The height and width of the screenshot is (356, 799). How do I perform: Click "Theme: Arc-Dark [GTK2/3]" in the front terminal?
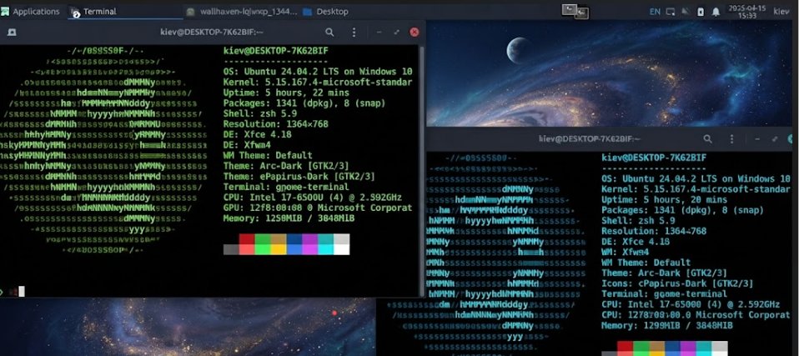286,166
